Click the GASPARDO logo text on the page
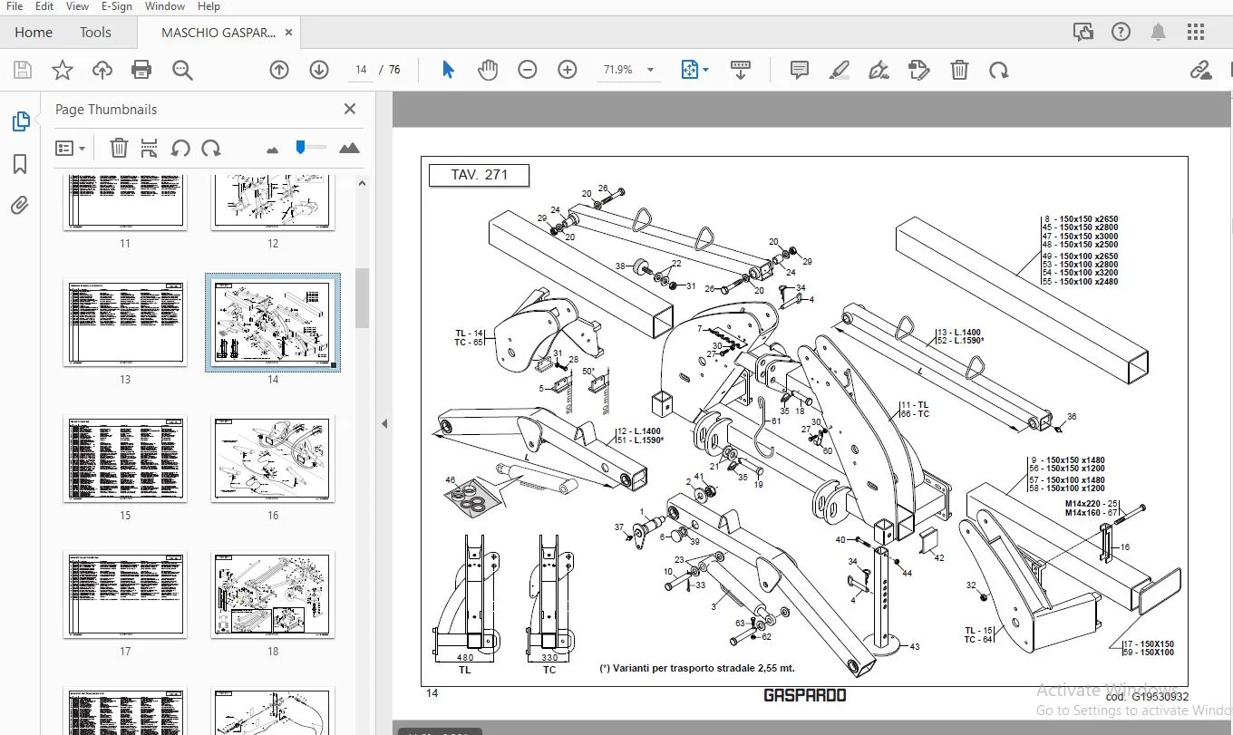This screenshot has width=1233, height=735. pos(804,695)
